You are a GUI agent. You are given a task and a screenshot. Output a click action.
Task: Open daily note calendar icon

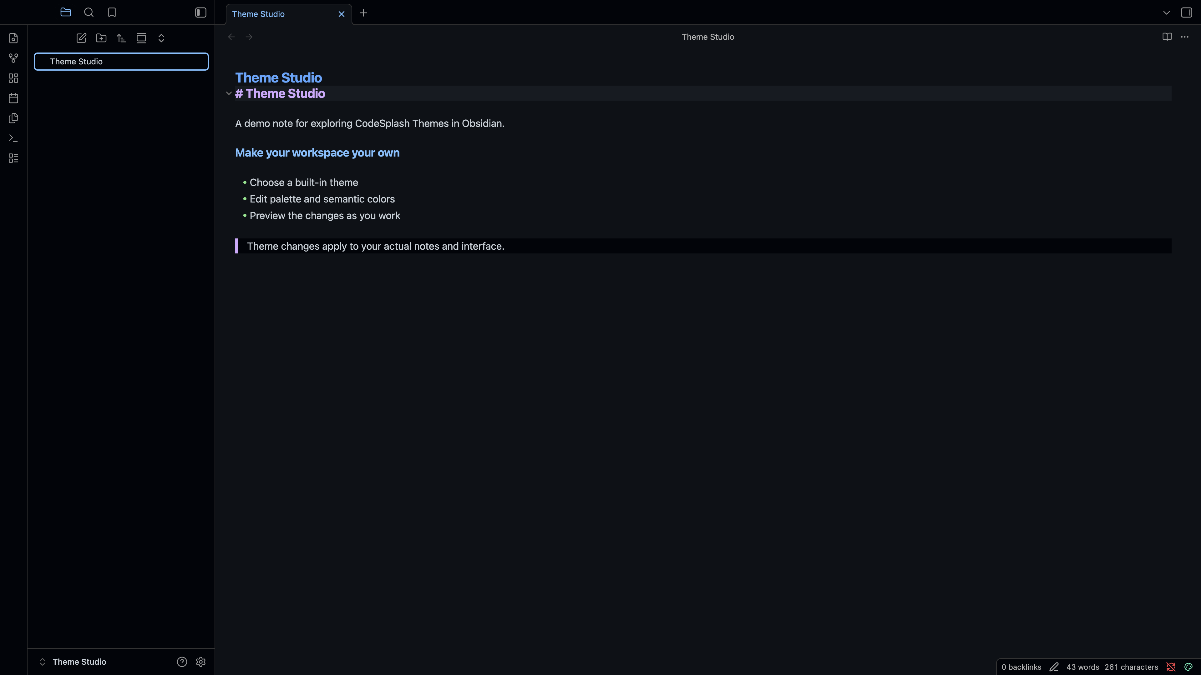[13, 98]
